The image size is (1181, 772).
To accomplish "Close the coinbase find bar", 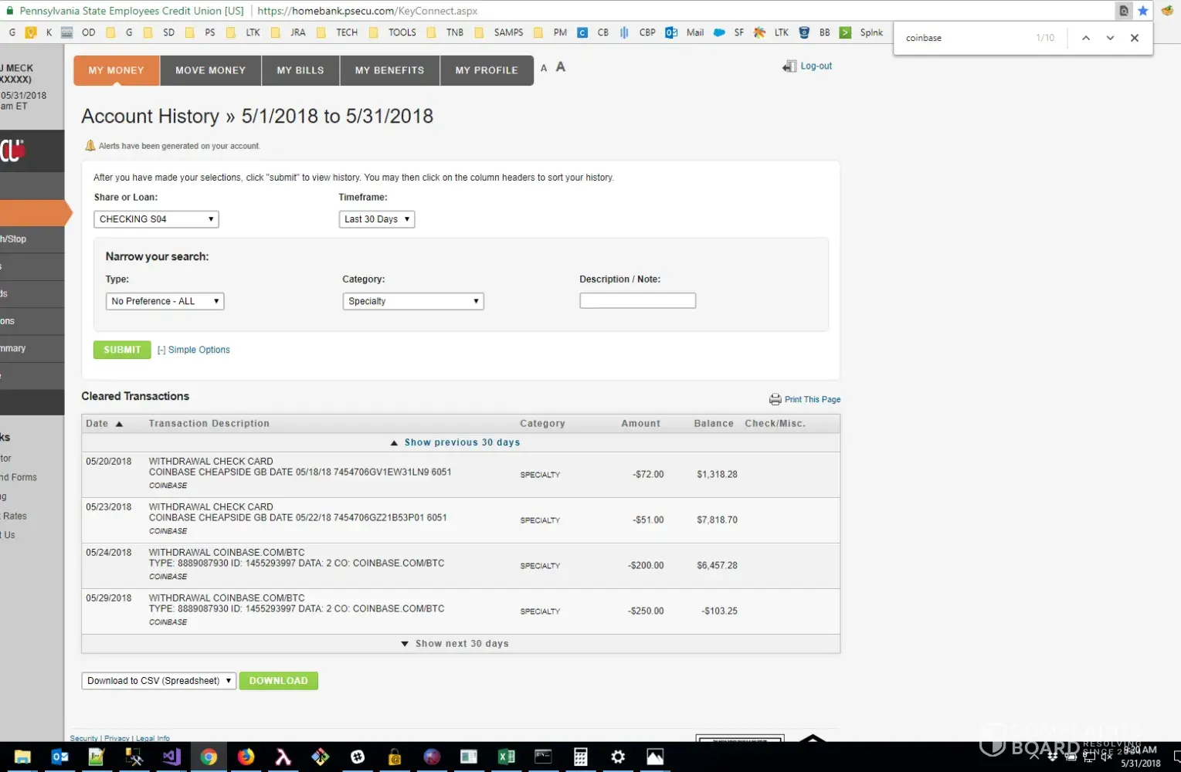I will pos(1134,38).
